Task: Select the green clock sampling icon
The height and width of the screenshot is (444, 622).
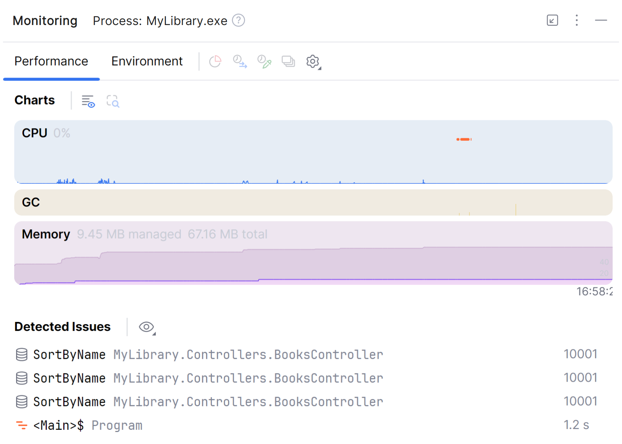Action: point(264,61)
